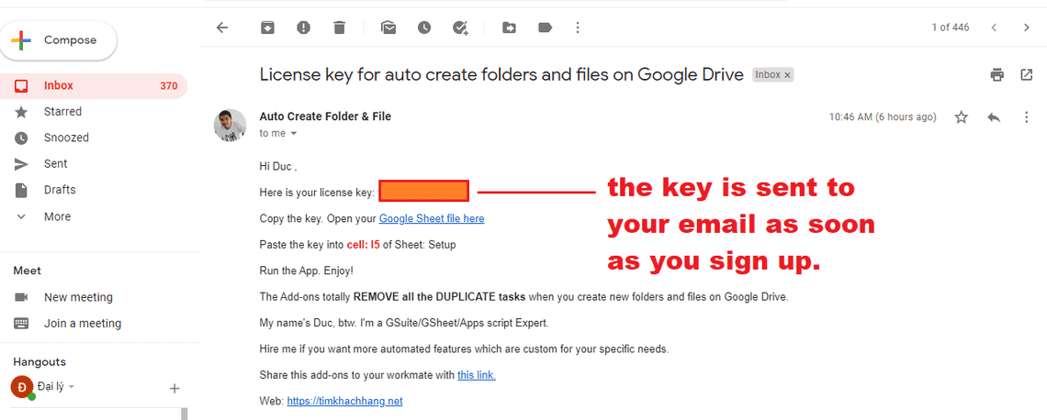This screenshot has width=1047, height=420.
Task: Archive this email
Action: (267, 28)
